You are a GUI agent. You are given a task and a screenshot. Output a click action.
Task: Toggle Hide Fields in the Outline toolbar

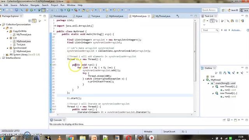coord(229,73)
